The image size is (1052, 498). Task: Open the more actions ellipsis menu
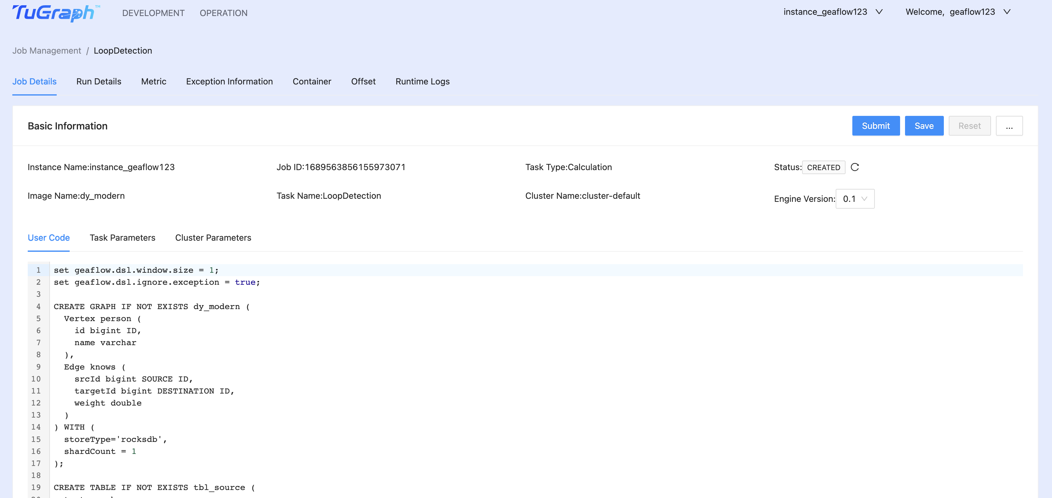[1009, 126]
